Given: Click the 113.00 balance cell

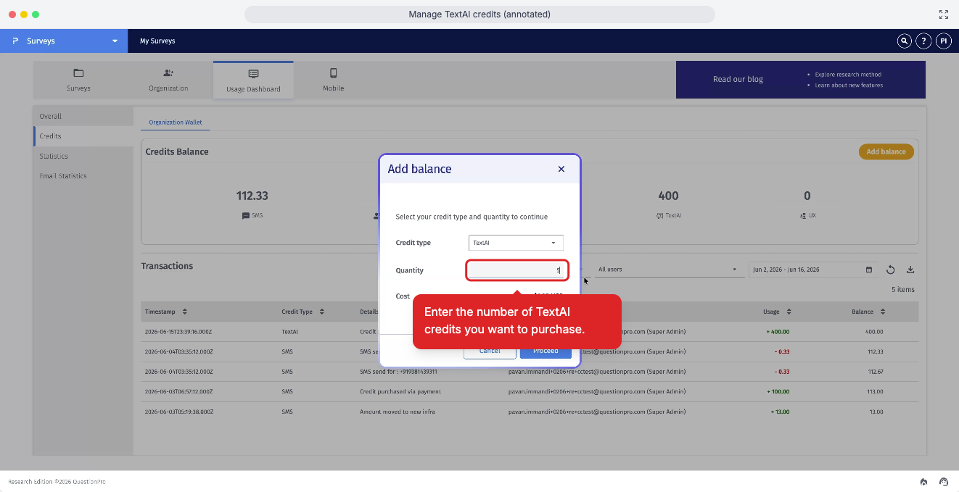Looking at the screenshot, I should coord(875,391).
